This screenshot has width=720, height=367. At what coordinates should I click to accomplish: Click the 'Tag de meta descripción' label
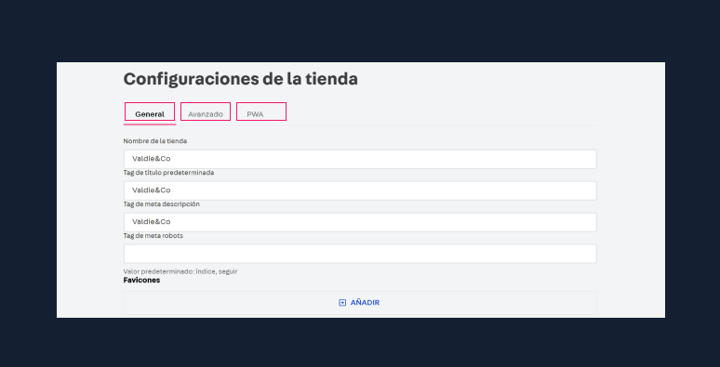[x=162, y=204]
